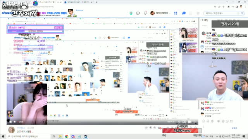
Task: Click the system tray notification icon
Action: click(244, 136)
